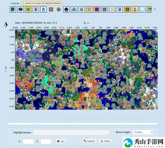Viewport: 165px width, 148px height.
Task: Toggle the first Village feature icon
Action: pos(36,10)
